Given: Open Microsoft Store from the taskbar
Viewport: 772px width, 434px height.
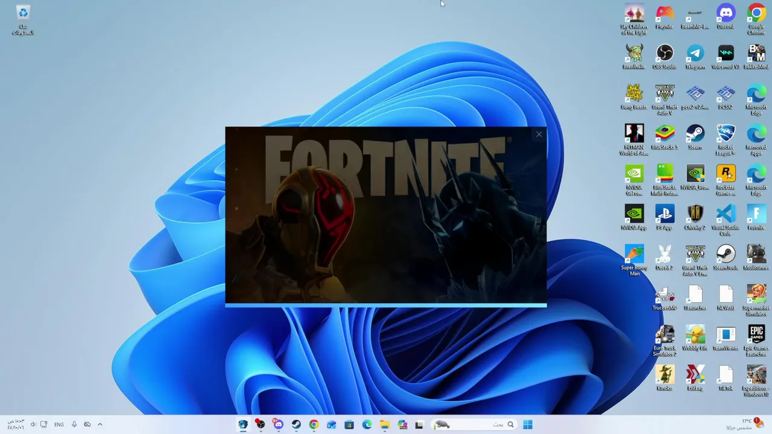Looking at the screenshot, I should click(x=349, y=424).
